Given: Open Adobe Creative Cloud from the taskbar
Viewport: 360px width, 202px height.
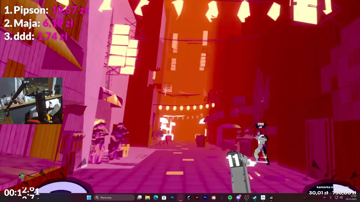Looking at the screenshot, I should (213, 198).
